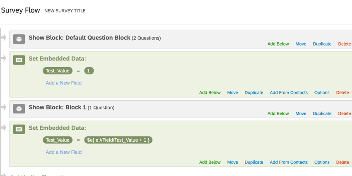
Task: Open Options for first Set Embedded Data
Action: 321,93
